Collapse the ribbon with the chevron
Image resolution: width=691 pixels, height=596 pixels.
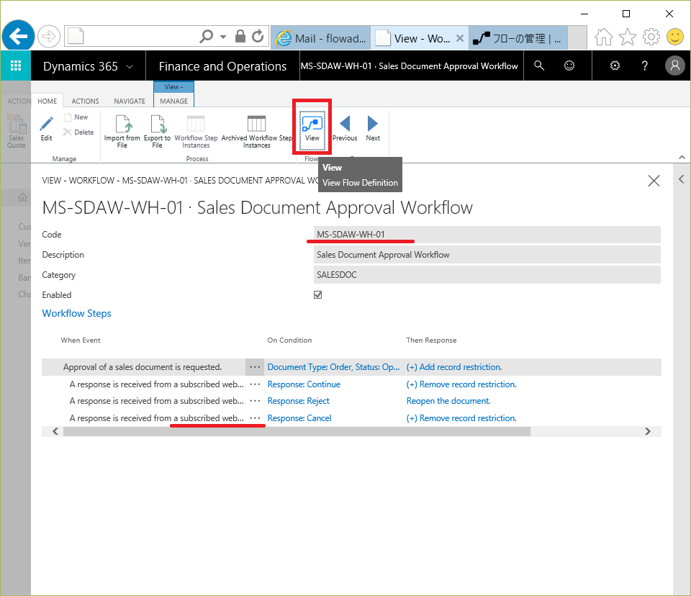[x=682, y=158]
